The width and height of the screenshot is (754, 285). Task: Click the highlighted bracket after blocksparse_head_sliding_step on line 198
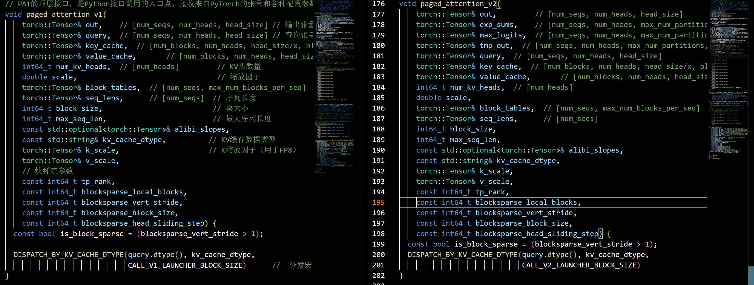[600, 234]
